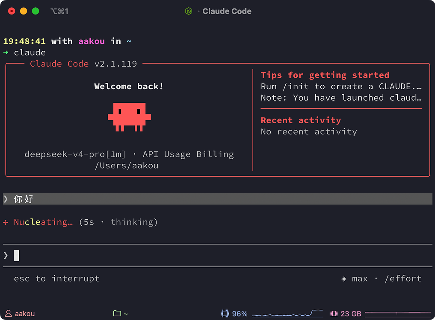Click the 'max' effort level text

(360, 279)
